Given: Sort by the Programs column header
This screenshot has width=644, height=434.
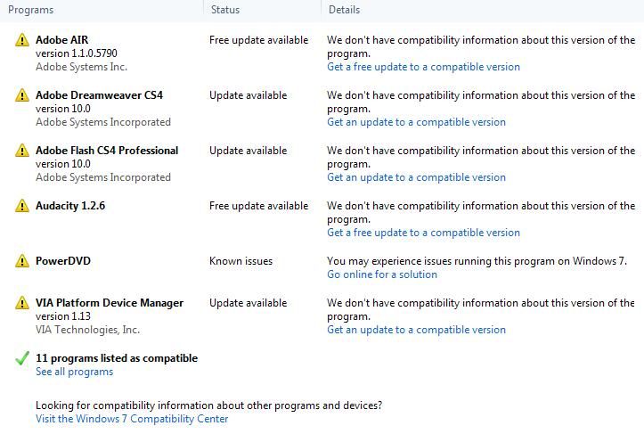Looking at the screenshot, I should (x=31, y=10).
